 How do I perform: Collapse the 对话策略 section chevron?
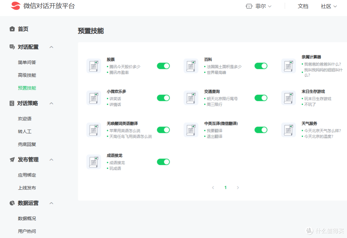pyautogui.click(x=51, y=103)
